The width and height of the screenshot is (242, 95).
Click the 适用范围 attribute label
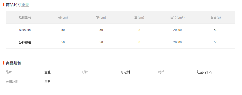point(12,81)
